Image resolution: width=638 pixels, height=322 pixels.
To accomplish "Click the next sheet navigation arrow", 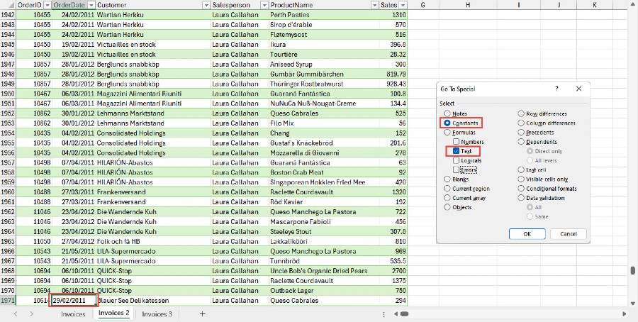I will click(33, 313).
